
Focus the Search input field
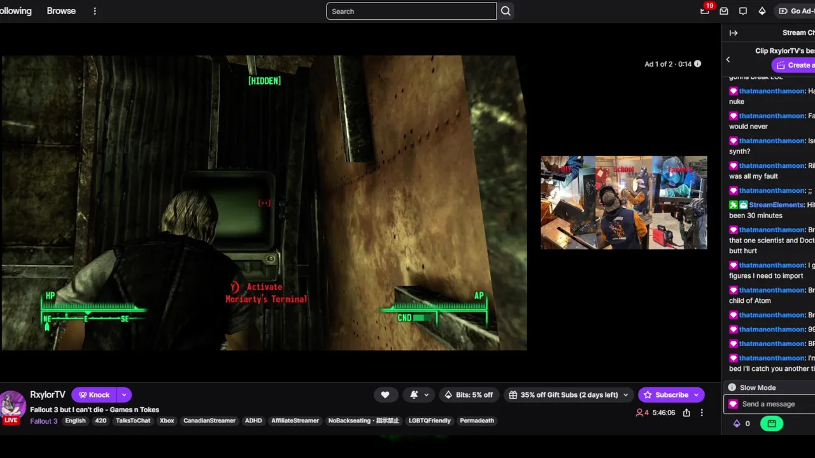click(x=411, y=11)
